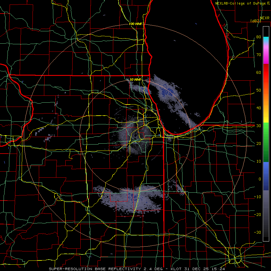Click the positive 10 value on the dBZ scale

[259, 161]
